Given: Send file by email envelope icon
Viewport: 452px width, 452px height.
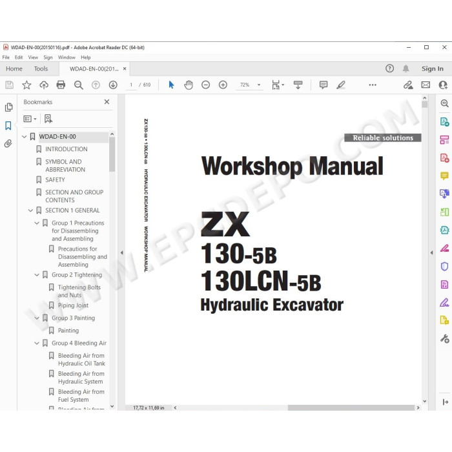Looking at the screenshot, I should tap(426, 85).
